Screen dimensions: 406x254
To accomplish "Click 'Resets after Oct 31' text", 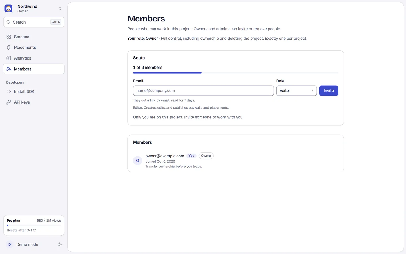I will pos(22,230).
